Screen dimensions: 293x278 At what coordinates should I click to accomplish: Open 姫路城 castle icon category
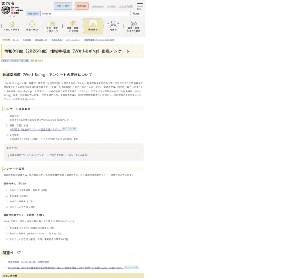click(x=113, y=26)
